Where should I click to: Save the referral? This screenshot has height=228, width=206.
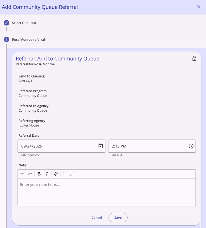point(118,218)
